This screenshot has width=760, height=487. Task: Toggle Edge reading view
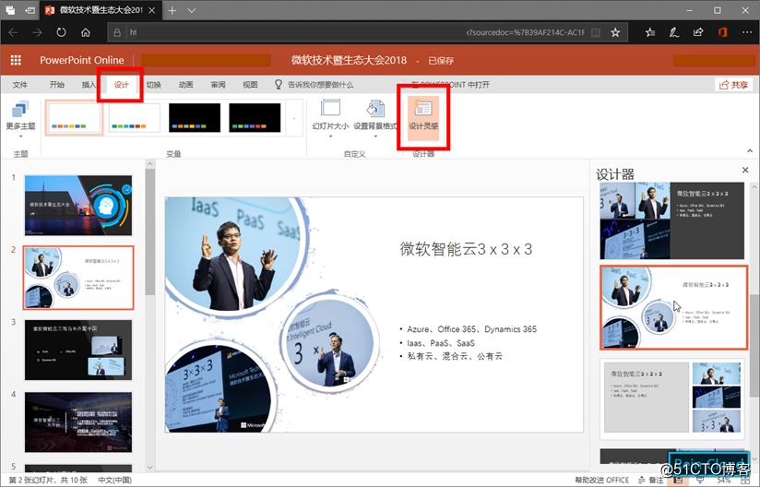tap(596, 32)
